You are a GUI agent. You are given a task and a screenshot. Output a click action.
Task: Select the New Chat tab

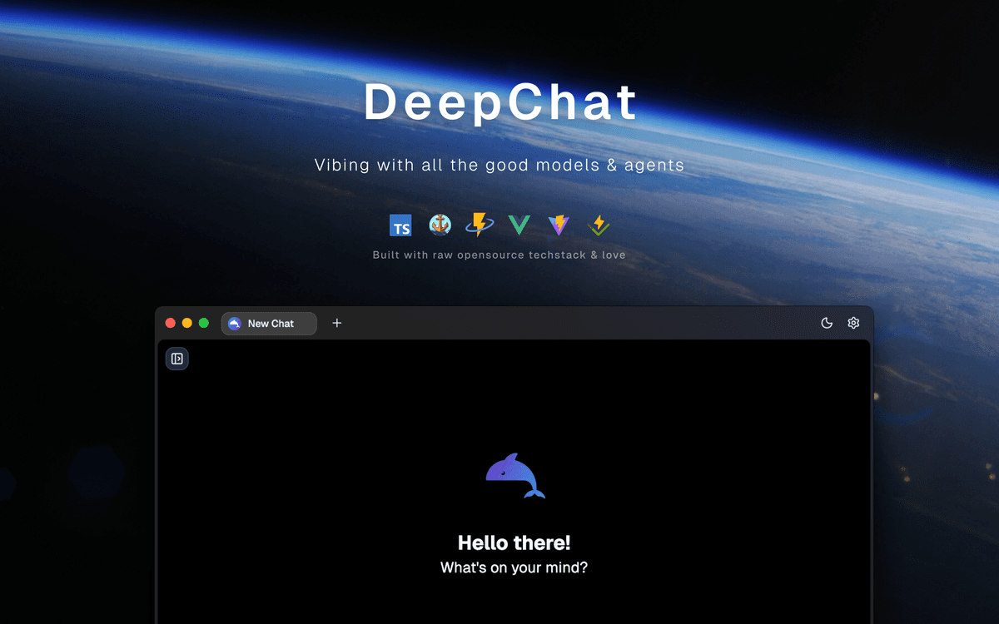(x=269, y=324)
